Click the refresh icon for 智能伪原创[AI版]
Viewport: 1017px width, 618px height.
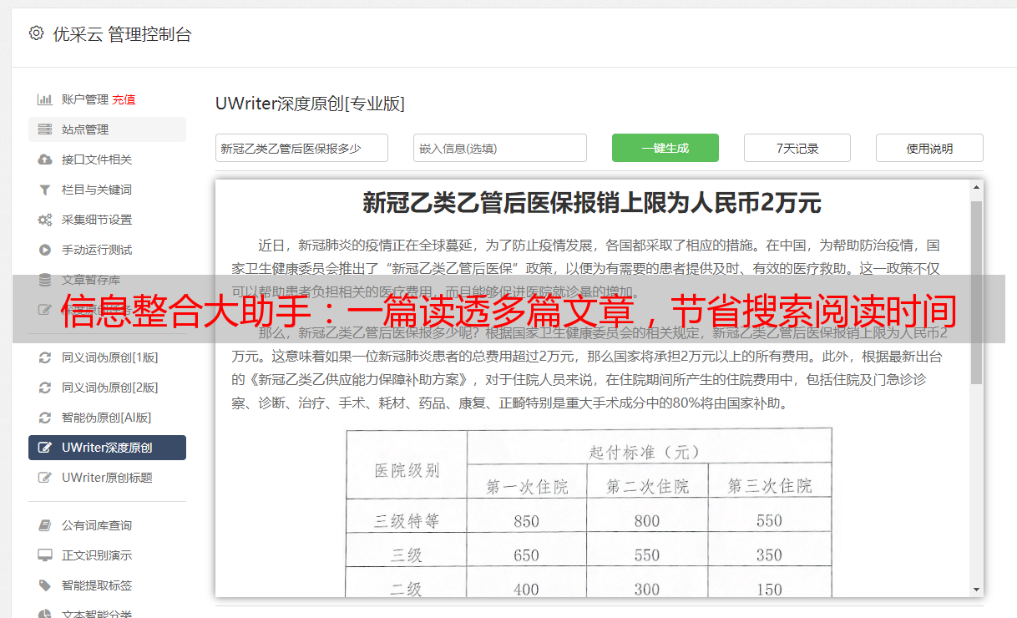click(x=45, y=418)
